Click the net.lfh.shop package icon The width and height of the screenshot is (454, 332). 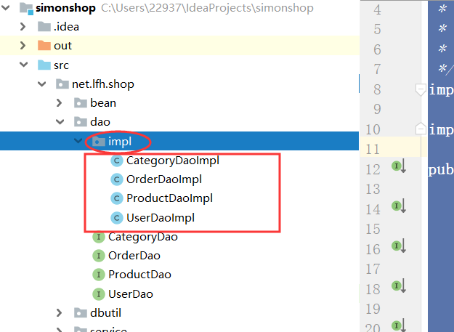point(62,84)
